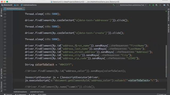Click the "address_last_name" id string
The height and width of the screenshot is (95, 170).
[x=75, y=49]
